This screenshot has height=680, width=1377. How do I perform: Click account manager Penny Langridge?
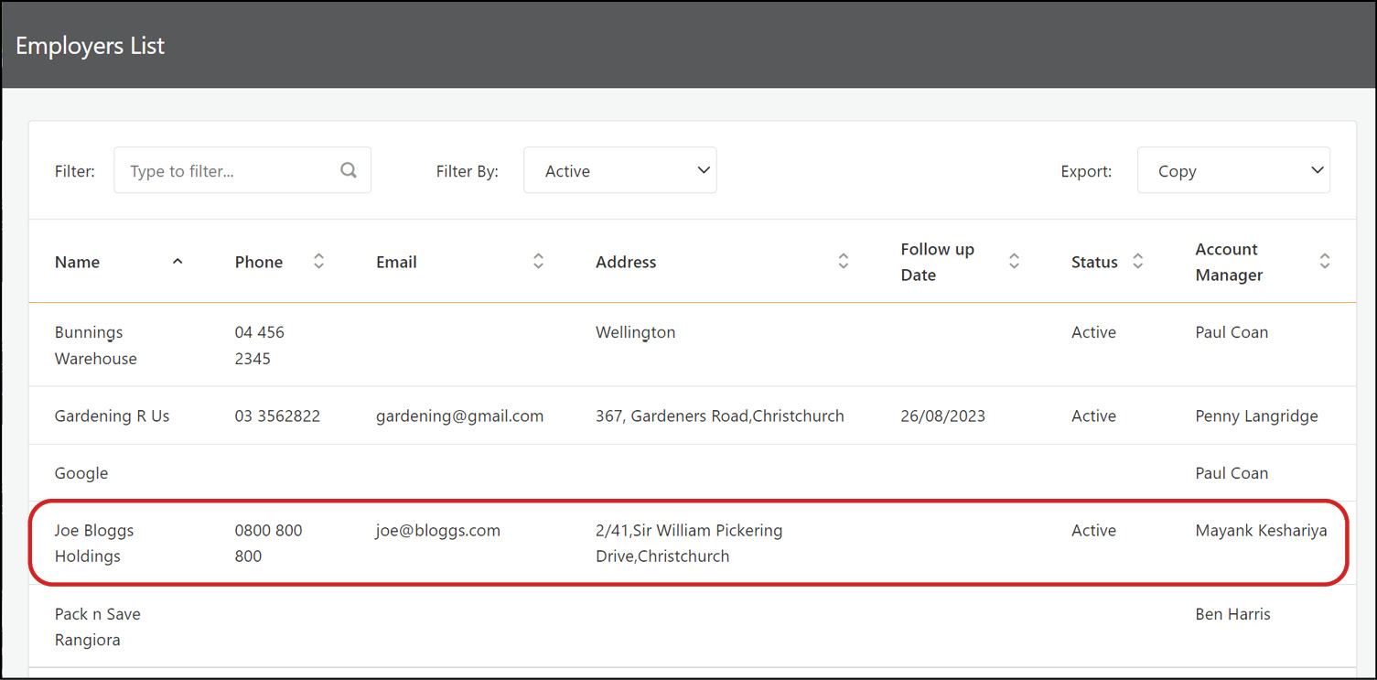[1256, 416]
